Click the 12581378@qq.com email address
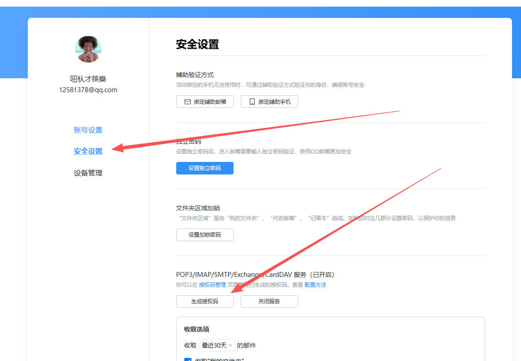This screenshot has height=361, width=521. (88, 90)
